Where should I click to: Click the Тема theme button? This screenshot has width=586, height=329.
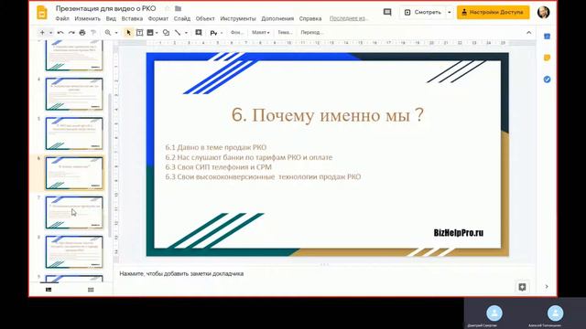(x=285, y=33)
